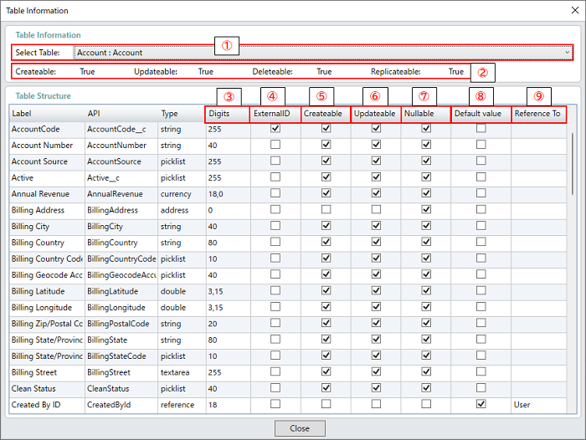This screenshot has width=586, height=440.
Task: Toggle Updateable checkbox for Billing Address row
Action: 376,209
